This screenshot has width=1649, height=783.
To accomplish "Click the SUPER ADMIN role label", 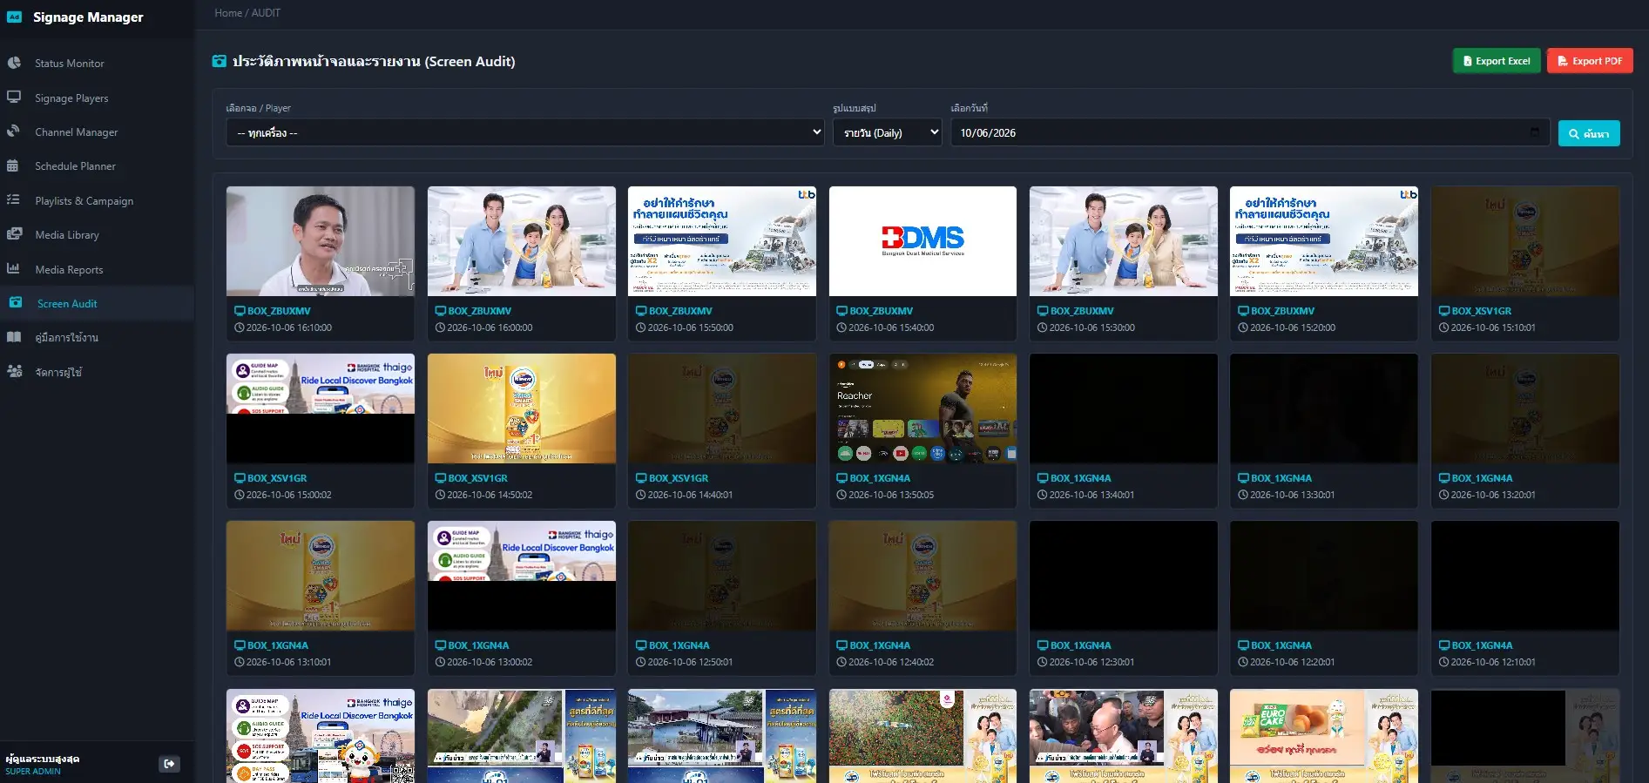I will [x=33, y=772].
